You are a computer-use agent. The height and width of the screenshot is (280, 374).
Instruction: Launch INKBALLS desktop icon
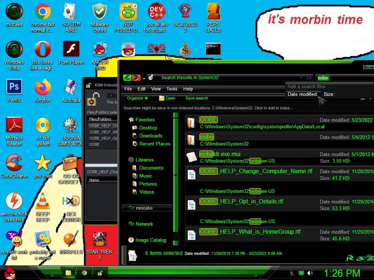(x=71, y=242)
